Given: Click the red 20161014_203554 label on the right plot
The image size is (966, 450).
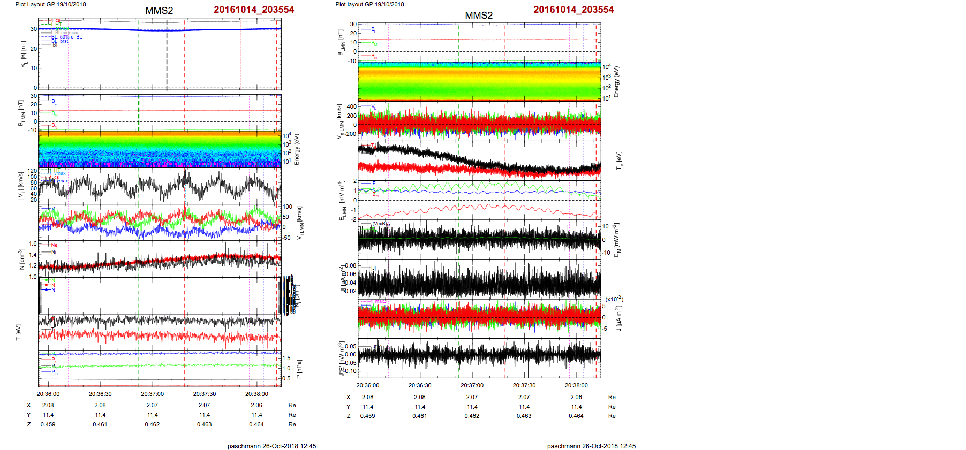Looking at the screenshot, I should pos(573,10).
